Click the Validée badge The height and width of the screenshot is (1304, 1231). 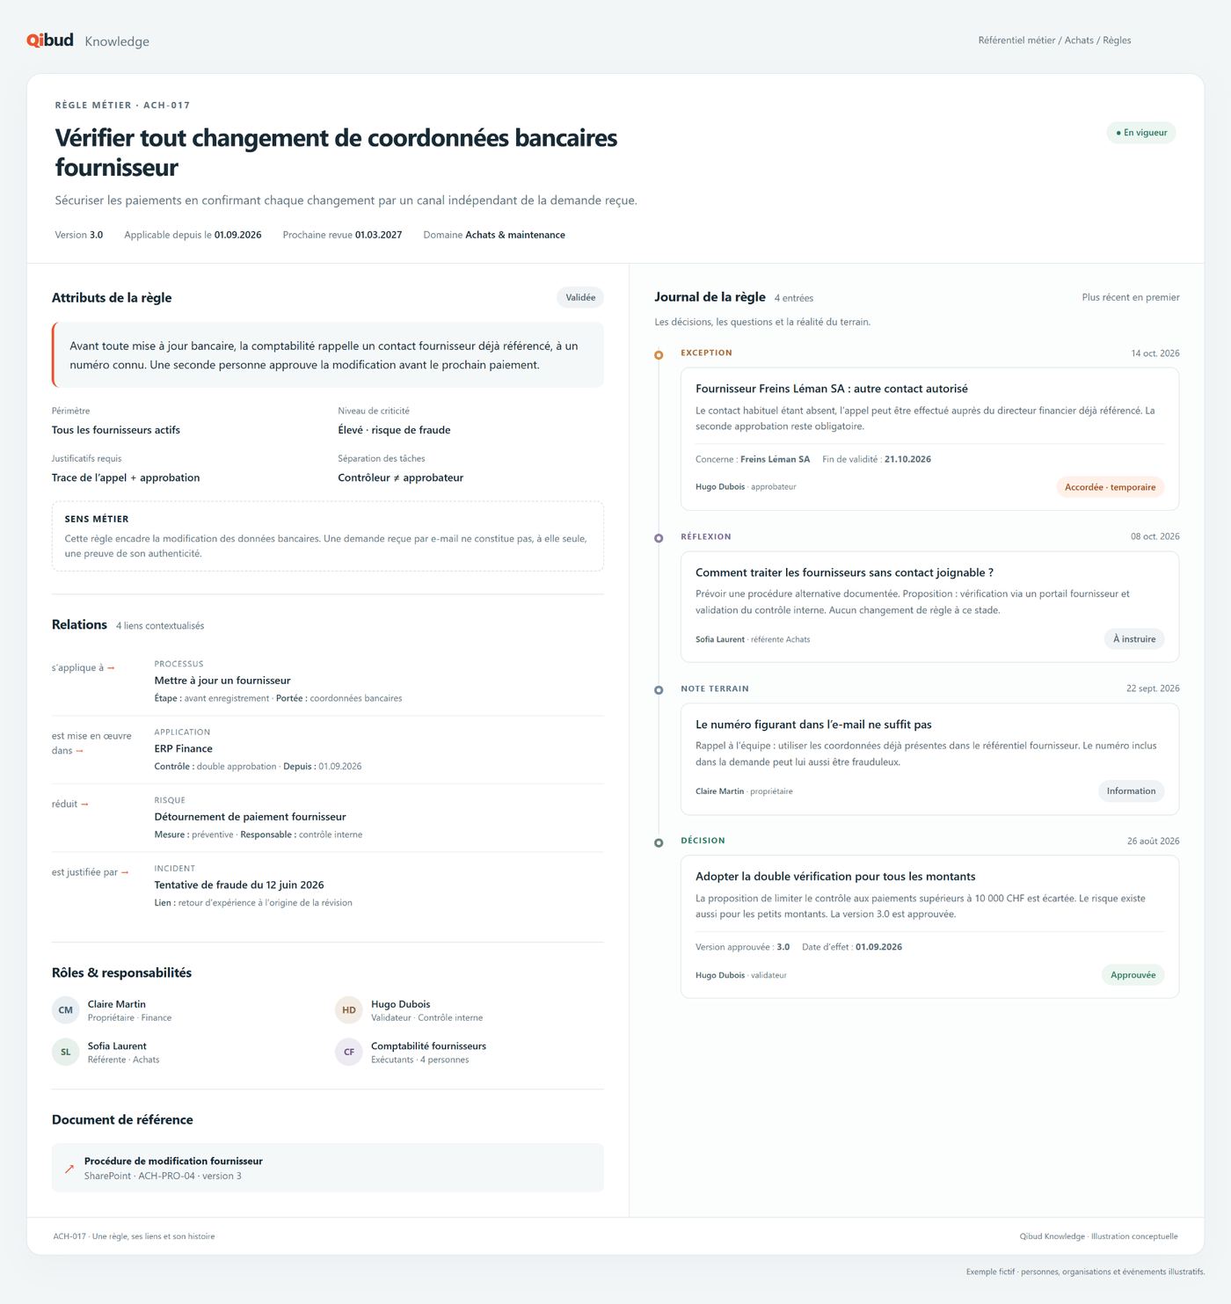[x=580, y=297]
